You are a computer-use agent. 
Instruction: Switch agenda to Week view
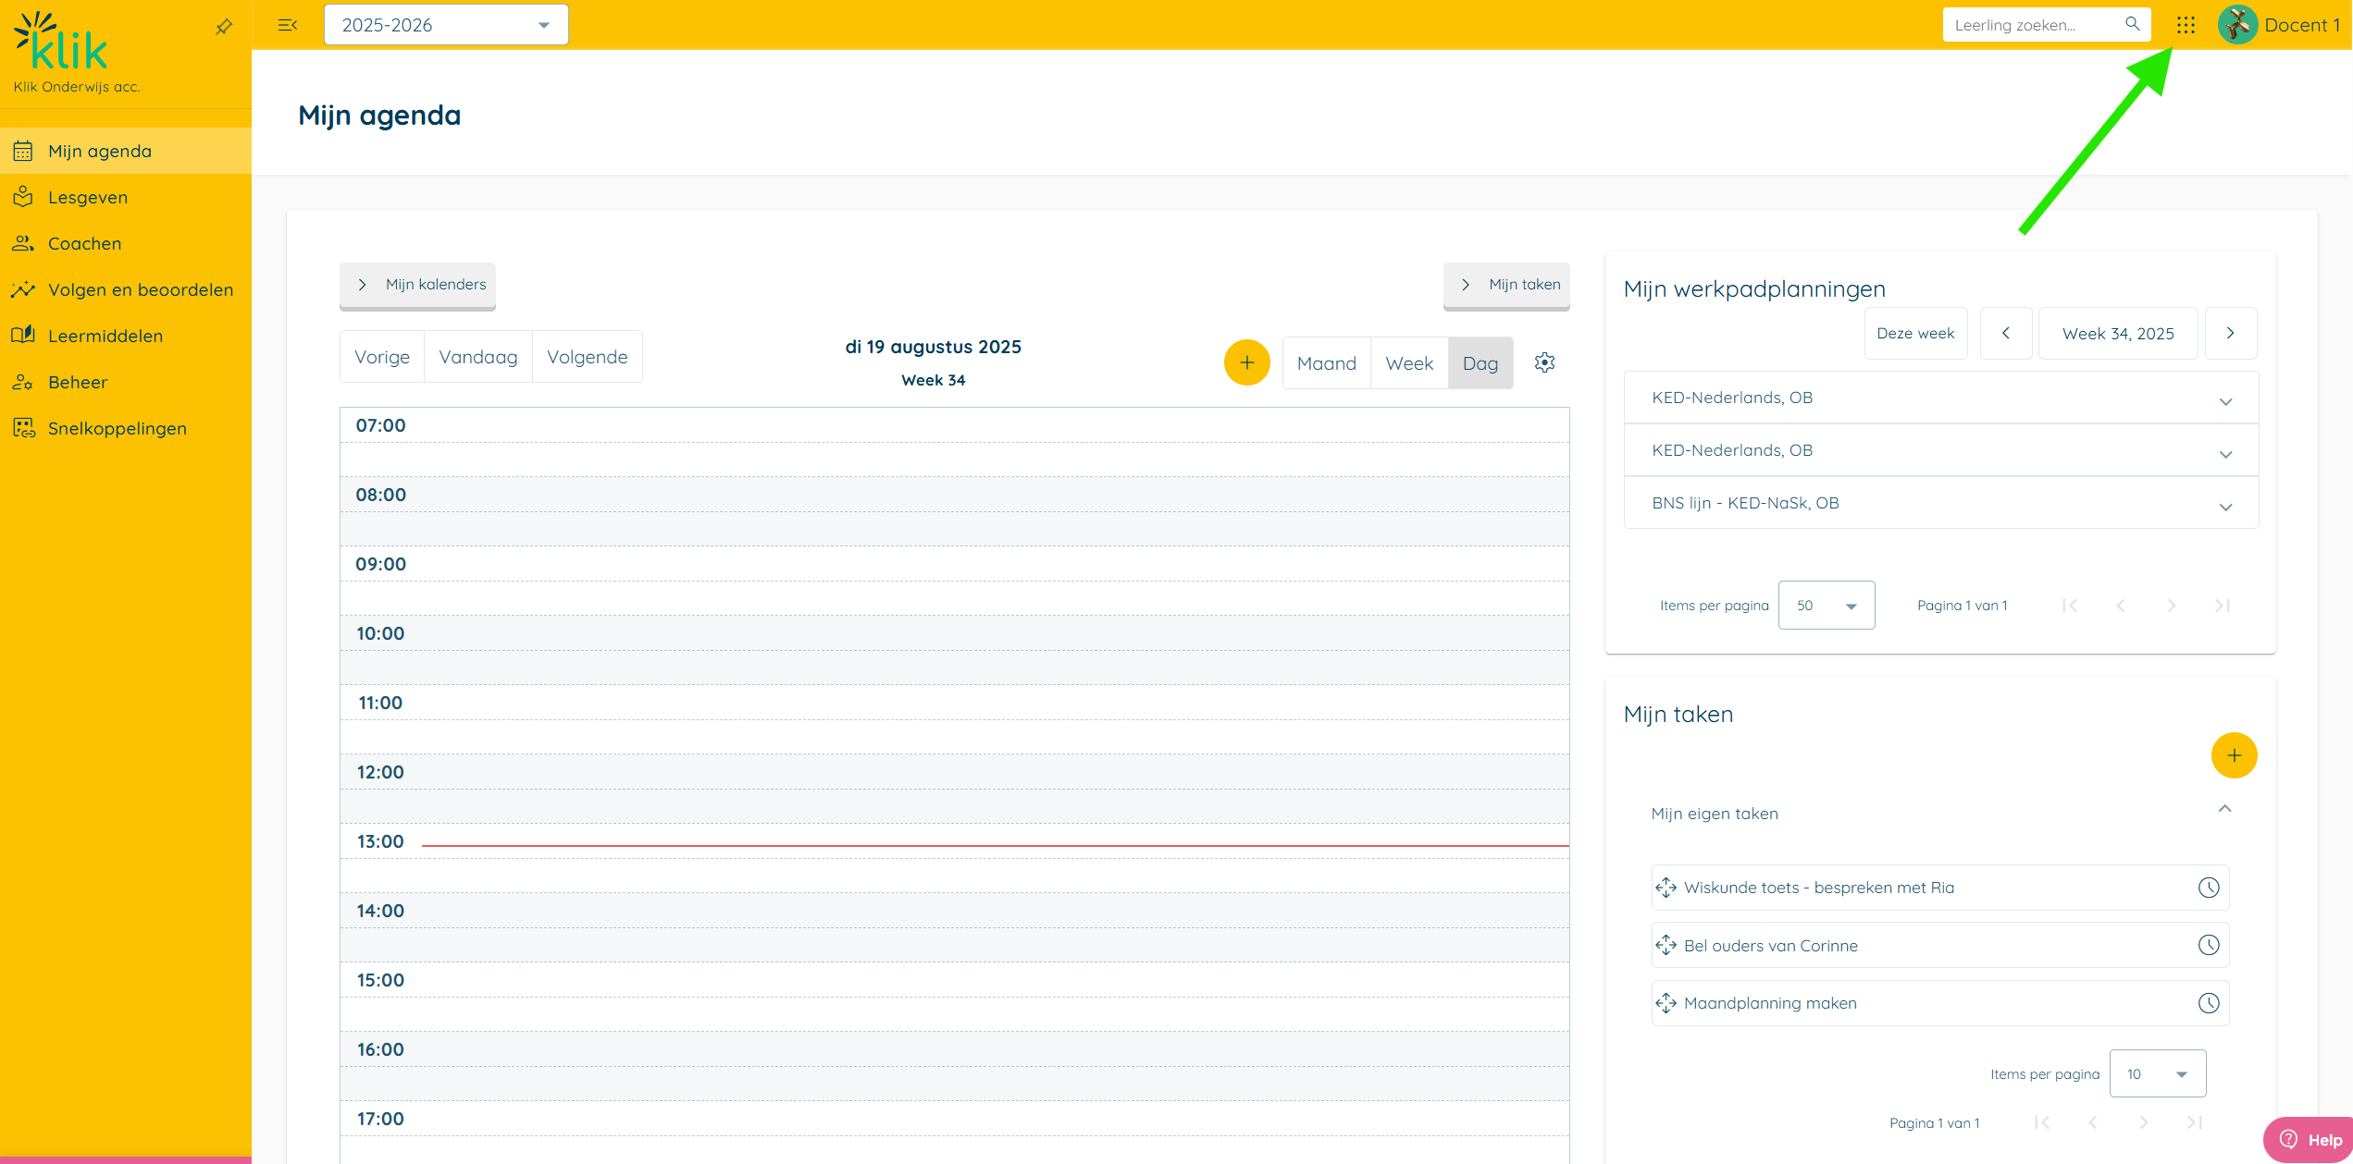[x=1408, y=363]
